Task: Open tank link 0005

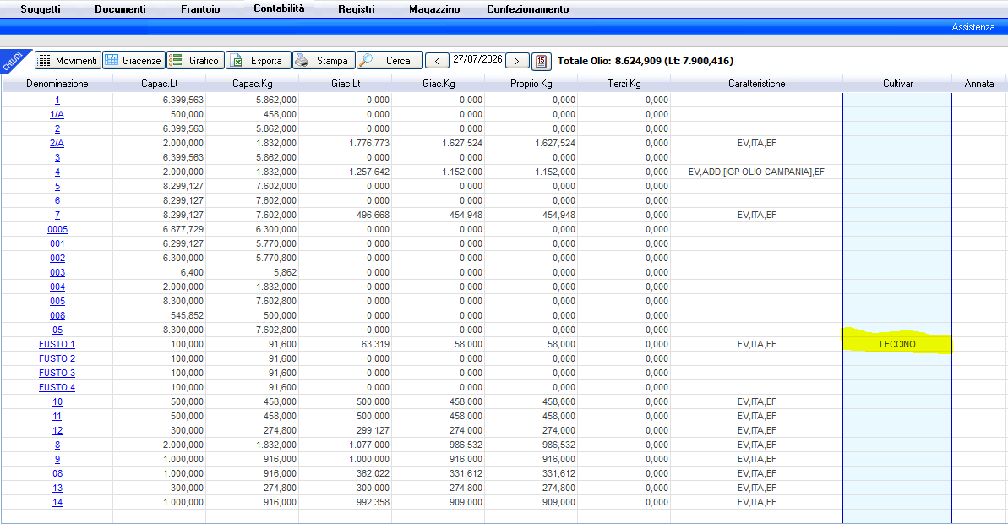Action: click(x=57, y=230)
